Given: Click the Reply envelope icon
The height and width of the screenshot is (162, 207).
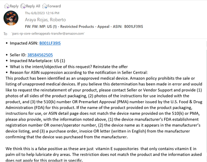Looking at the screenshot, I should [x=7, y=6].
